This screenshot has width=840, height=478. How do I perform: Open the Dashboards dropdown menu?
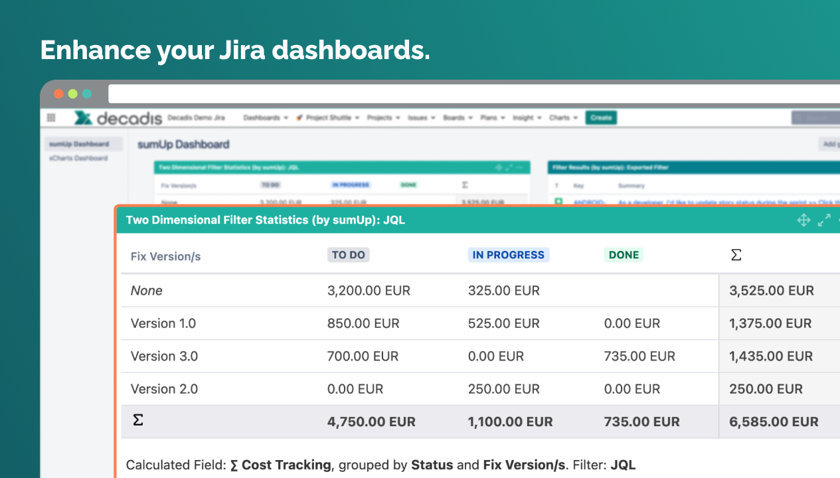pyautogui.click(x=266, y=118)
